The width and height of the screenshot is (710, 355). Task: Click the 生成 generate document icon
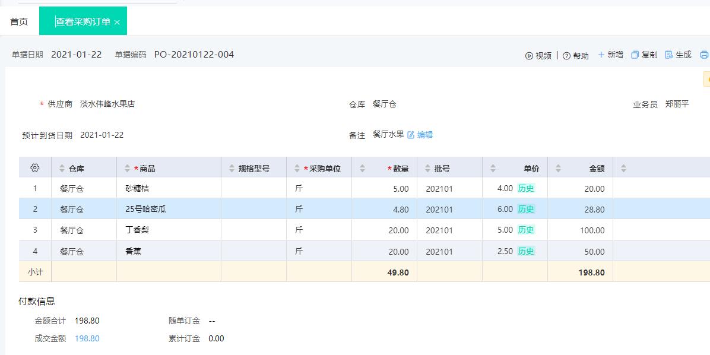tap(668, 55)
